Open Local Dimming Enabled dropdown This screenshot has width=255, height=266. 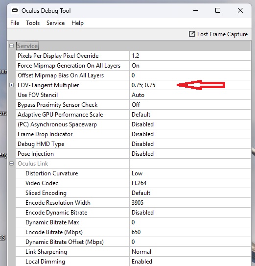[190, 262]
